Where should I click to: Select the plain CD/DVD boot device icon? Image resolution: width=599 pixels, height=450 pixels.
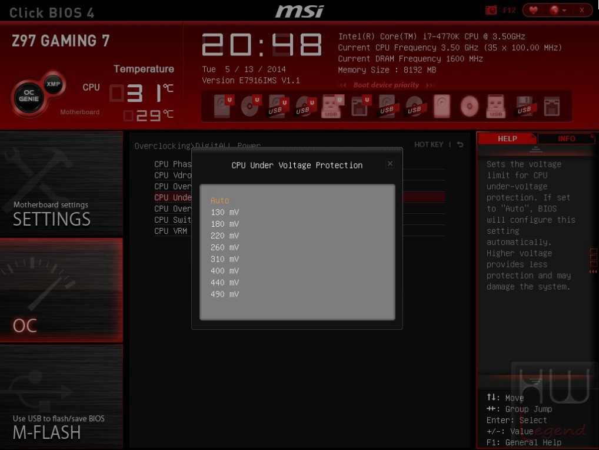470,106
